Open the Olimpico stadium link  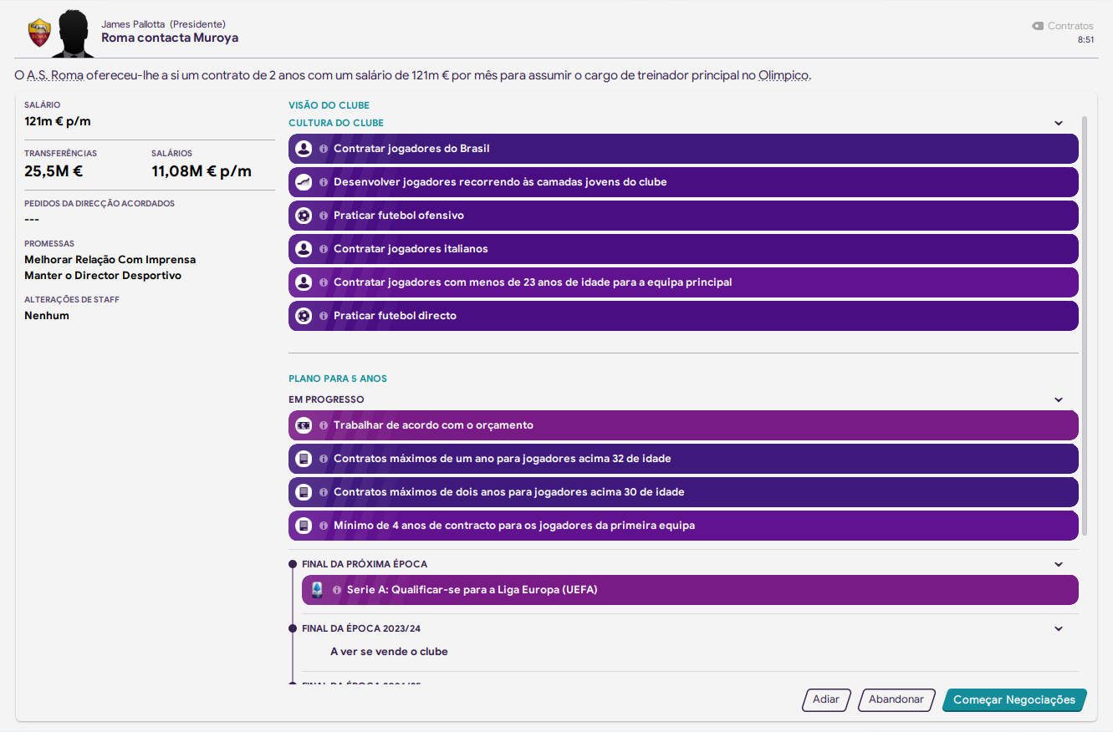coord(784,75)
